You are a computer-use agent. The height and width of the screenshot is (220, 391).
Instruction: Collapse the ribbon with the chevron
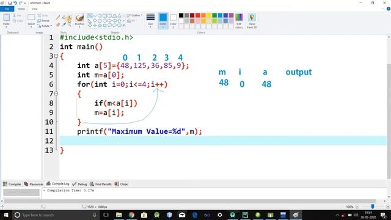click(384, 9)
